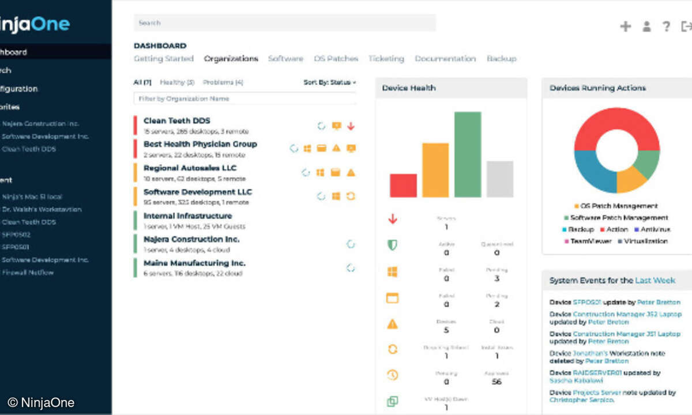Open the Backup tab

[502, 59]
